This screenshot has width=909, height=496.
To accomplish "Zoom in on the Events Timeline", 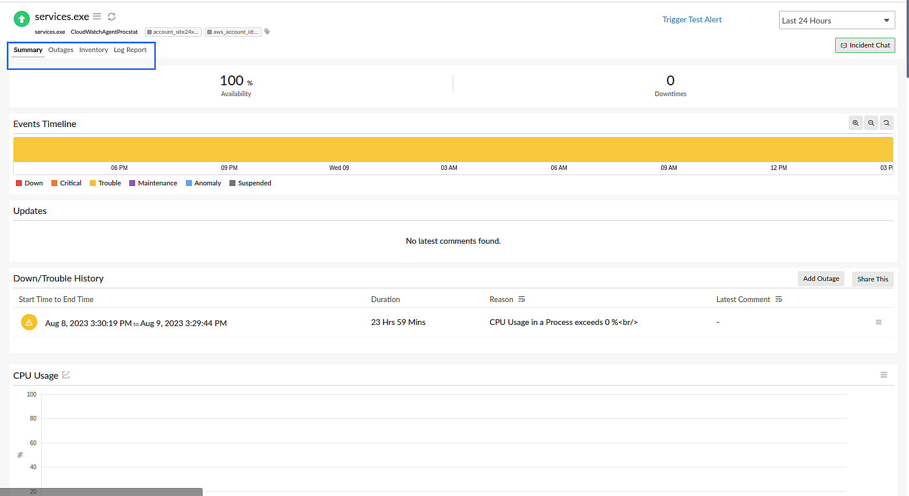I will click(x=855, y=123).
